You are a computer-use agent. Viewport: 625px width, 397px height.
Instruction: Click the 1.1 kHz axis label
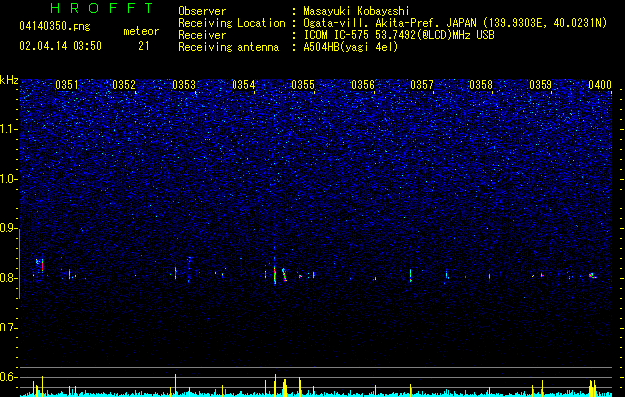tap(9, 129)
